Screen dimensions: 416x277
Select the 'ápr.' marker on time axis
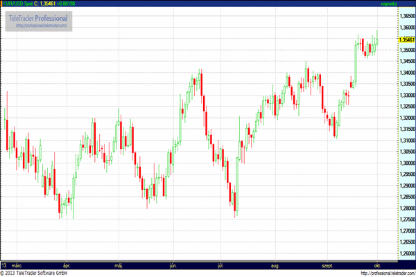67,265
